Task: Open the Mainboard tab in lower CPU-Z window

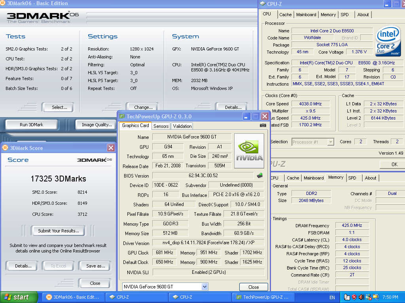Action: click(x=314, y=178)
